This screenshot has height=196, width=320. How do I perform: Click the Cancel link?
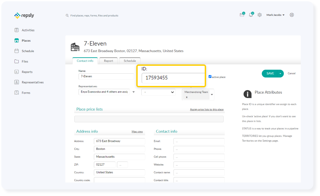292,73
